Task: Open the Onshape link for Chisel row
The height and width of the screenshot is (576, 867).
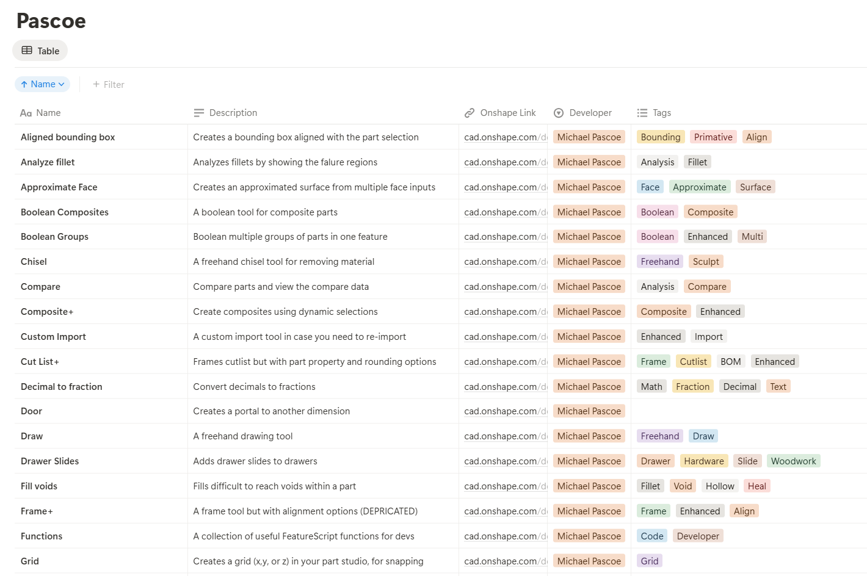Action: [x=505, y=262]
